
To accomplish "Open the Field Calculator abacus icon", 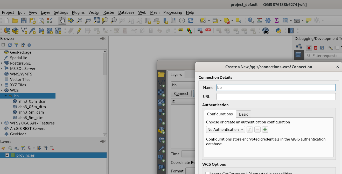I will pos(260,20).
